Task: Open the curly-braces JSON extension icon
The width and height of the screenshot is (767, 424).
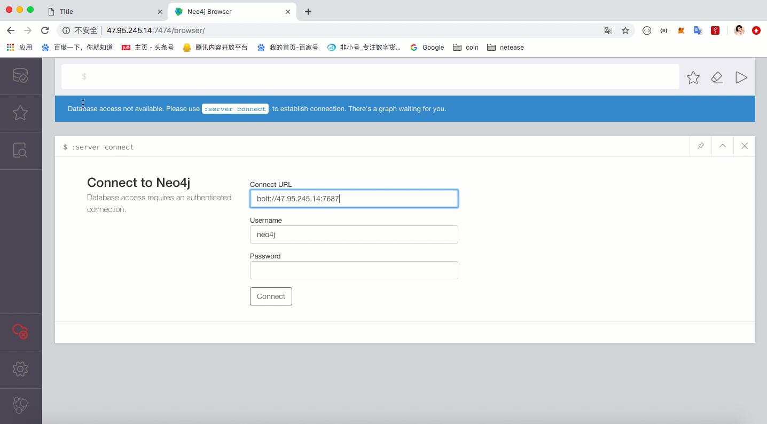Action: (664, 30)
